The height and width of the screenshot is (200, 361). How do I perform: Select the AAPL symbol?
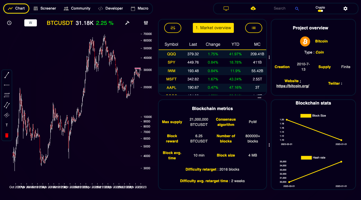(x=171, y=88)
